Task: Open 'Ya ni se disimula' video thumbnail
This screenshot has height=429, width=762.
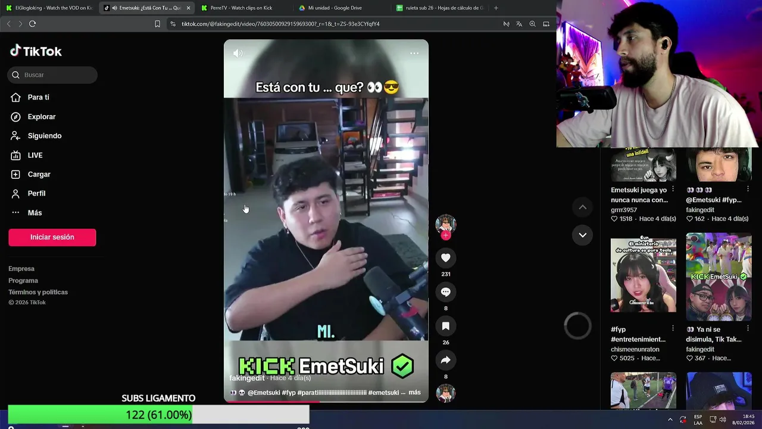Action: (719, 276)
